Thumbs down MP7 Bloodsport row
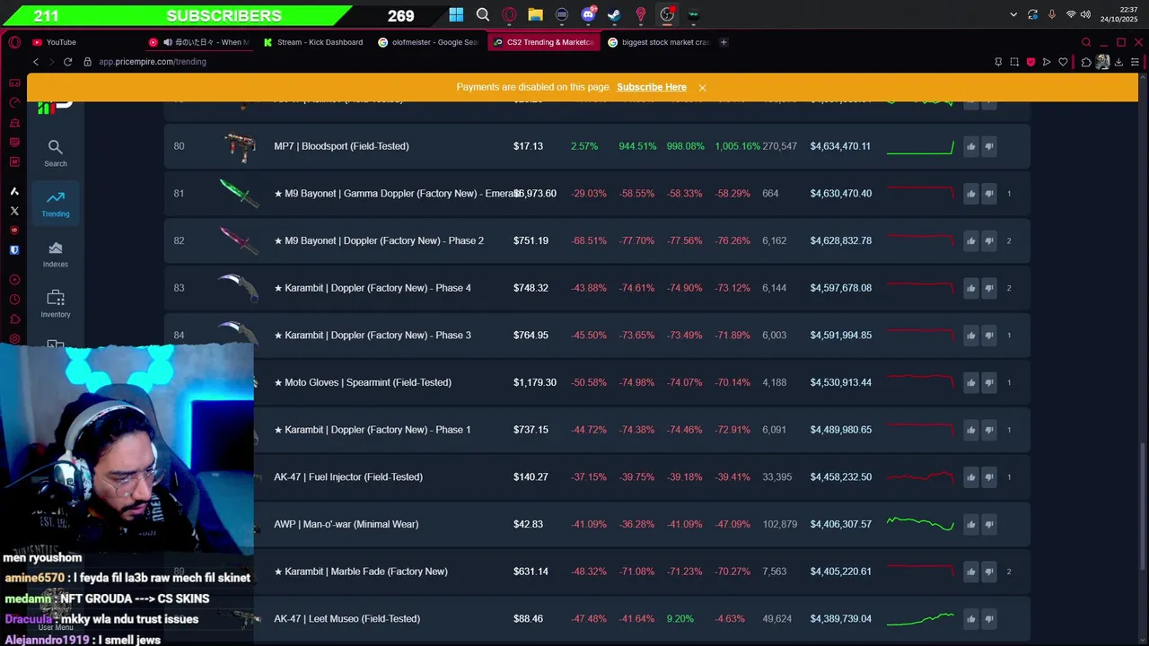Image resolution: width=1149 pixels, height=646 pixels. (989, 146)
